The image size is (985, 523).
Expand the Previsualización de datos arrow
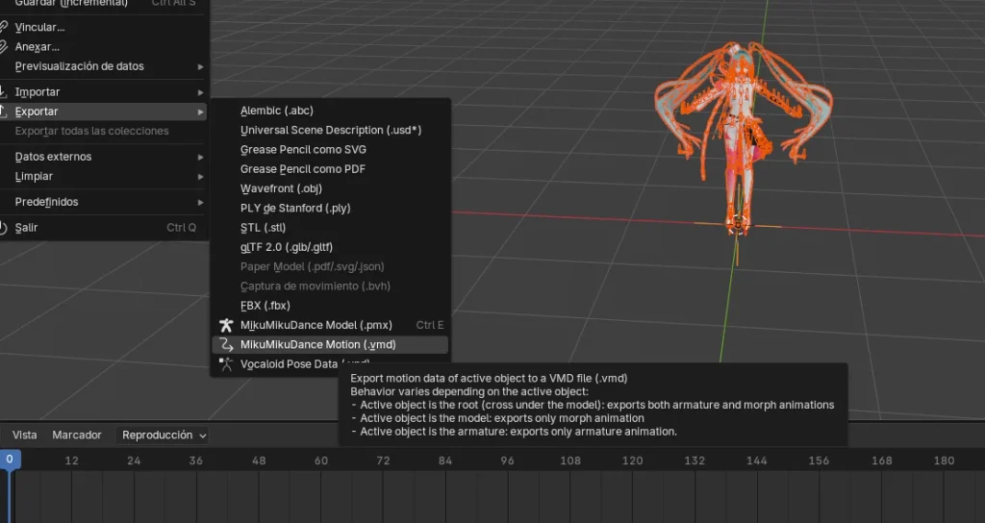[200, 66]
